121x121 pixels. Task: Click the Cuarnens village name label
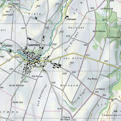34,45
